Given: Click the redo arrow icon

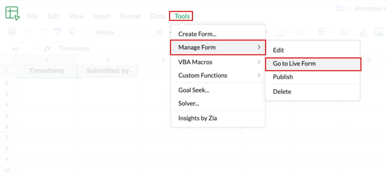Looking at the screenshot, I should [42, 32].
